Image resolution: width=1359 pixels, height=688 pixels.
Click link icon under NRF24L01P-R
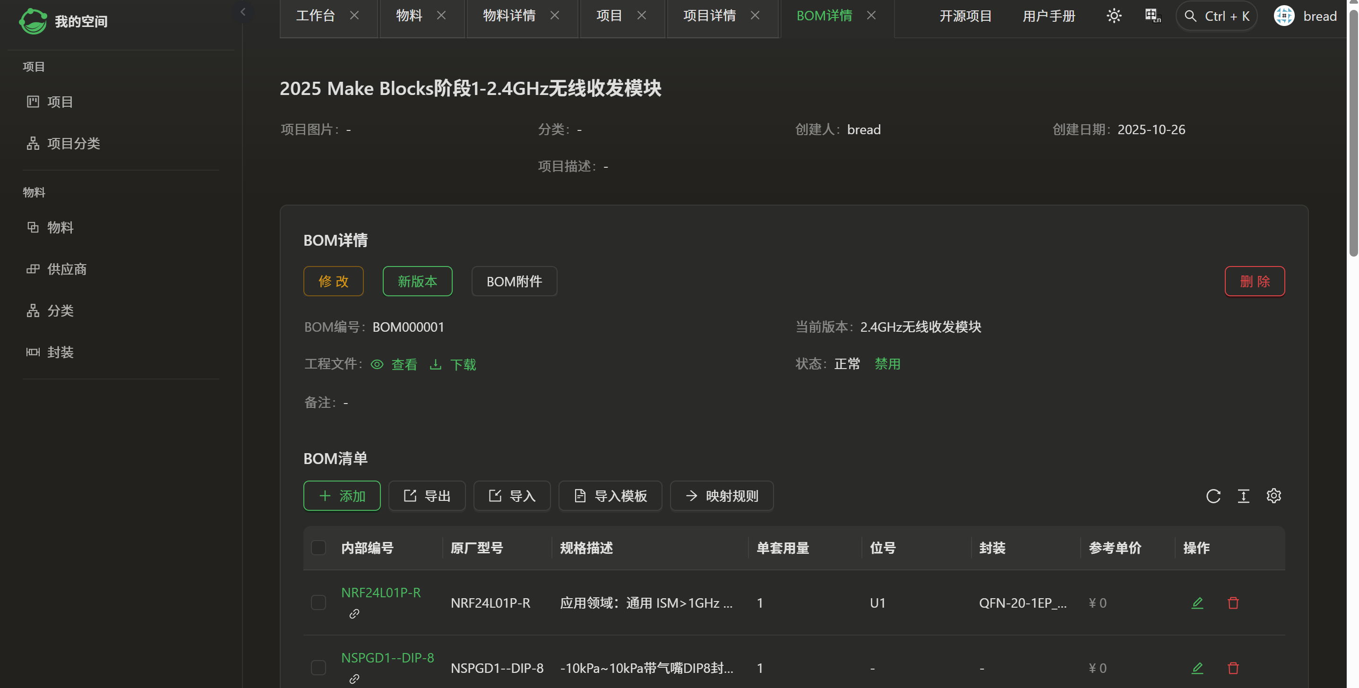(354, 614)
